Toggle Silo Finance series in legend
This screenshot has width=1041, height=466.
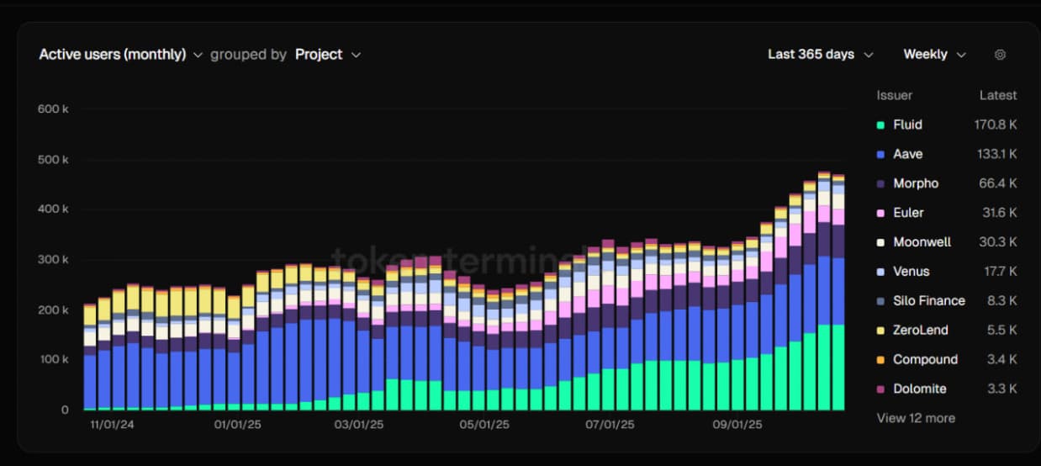click(x=928, y=301)
